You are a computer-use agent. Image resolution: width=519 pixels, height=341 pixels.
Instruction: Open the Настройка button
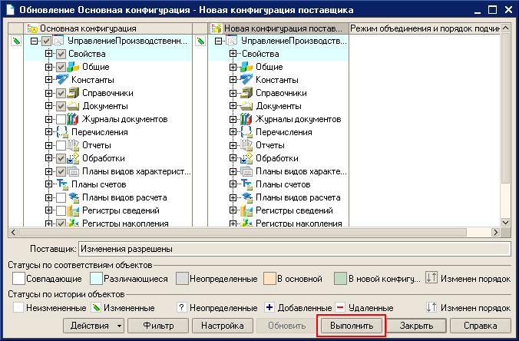pyautogui.click(x=223, y=326)
